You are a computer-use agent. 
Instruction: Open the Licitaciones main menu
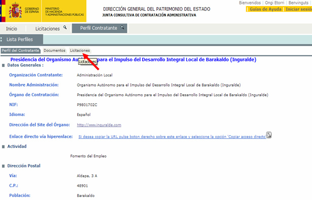click(x=47, y=28)
